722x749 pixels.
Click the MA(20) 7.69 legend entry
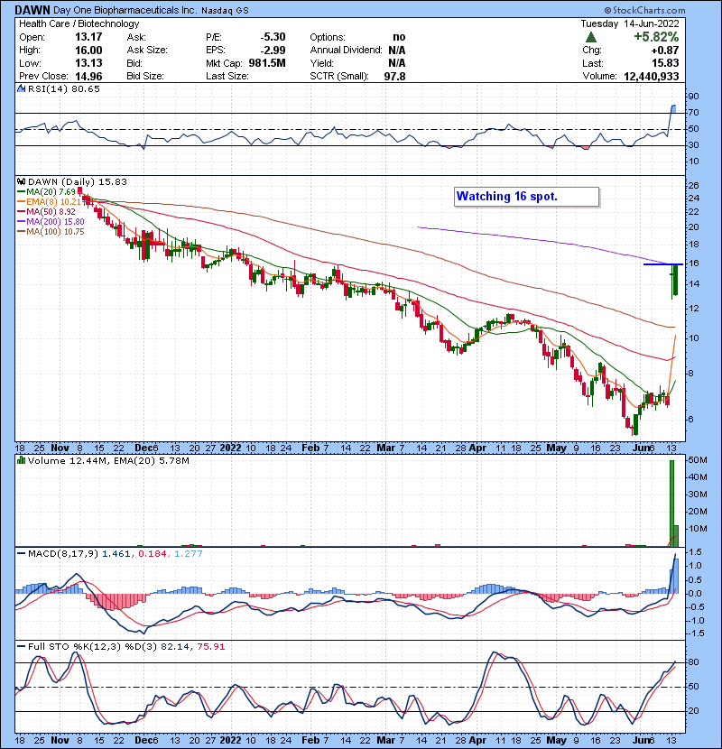(47, 191)
